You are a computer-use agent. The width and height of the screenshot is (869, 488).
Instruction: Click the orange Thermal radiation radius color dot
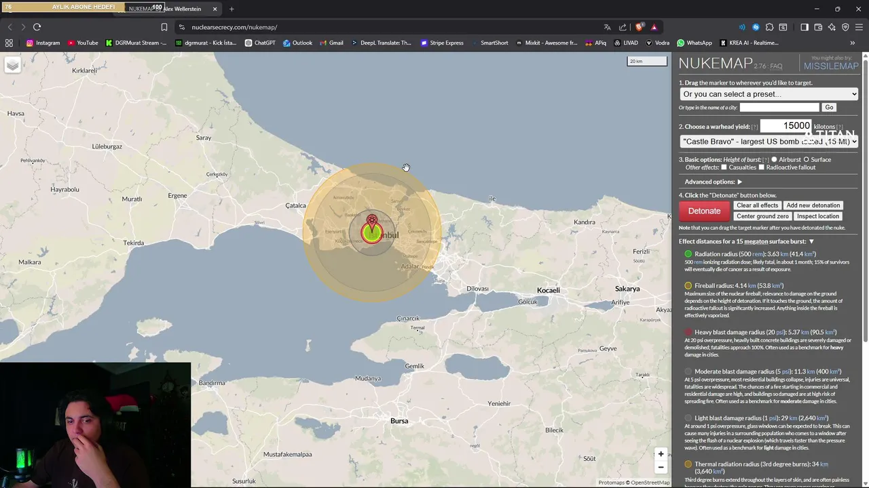pyautogui.click(x=688, y=464)
